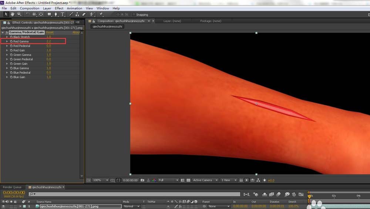Click the Reset Exposure icon
This screenshot has height=209, width=370.
pyautogui.click(x=265, y=180)
